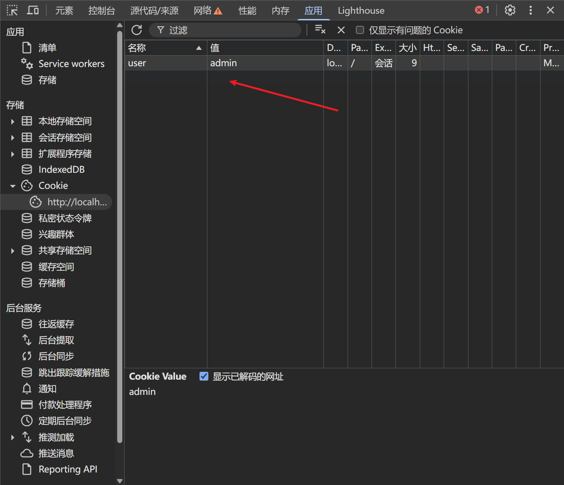Switch to the 控制台 tab
The height and width of the screenshot is (485, 564).
point(102,11)
